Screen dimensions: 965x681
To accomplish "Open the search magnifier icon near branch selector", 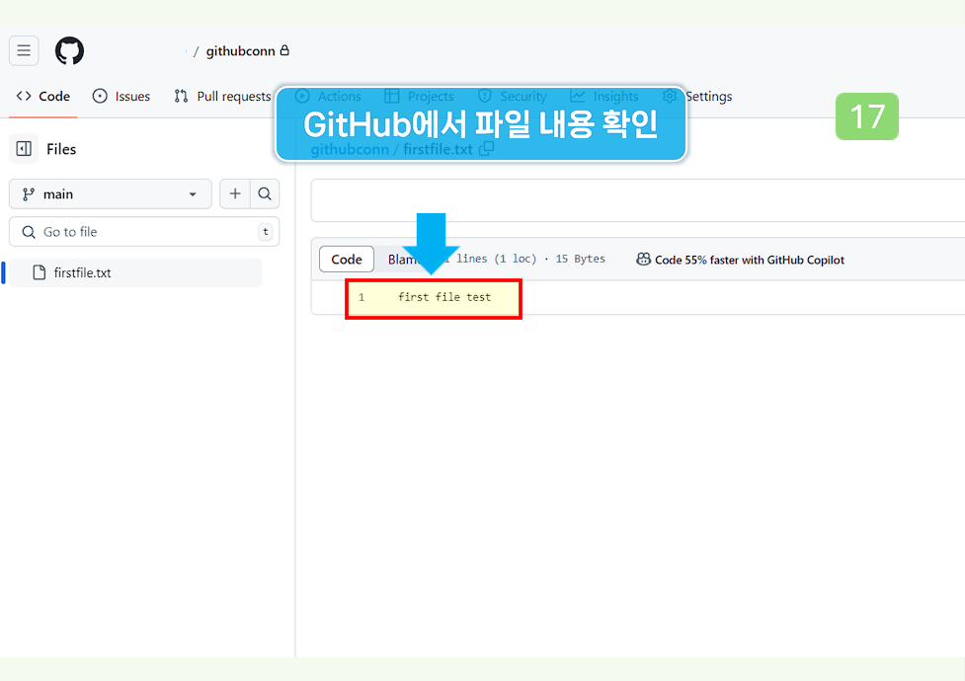I will tap(265, 193).
